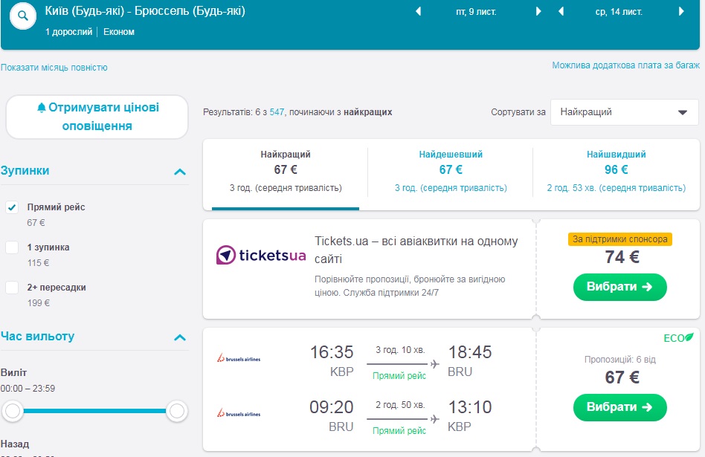
Task: Go to next departure date arrow
Action: tap(538, 12)
